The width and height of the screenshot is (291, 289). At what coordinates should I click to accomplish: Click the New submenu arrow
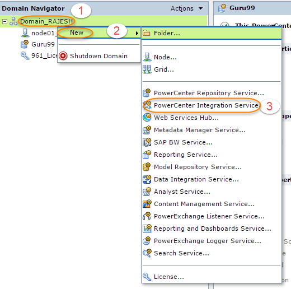(x=137, y=33)
